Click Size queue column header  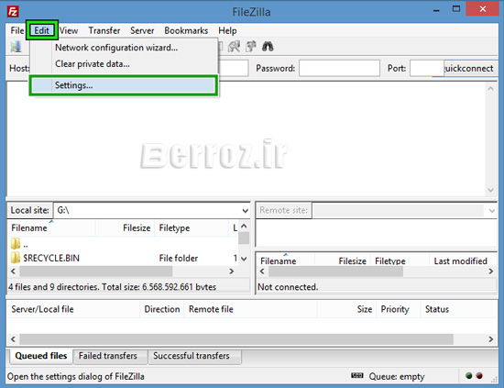(x=346, y=309)
